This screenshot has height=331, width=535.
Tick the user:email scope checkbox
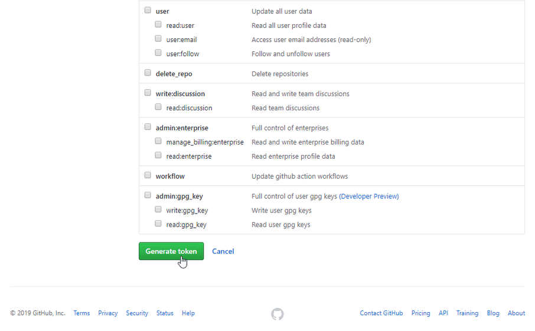(x=158, y=38)
